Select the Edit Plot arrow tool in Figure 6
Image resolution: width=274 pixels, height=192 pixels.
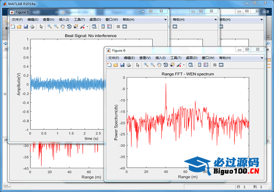click(x=138, y=65)
